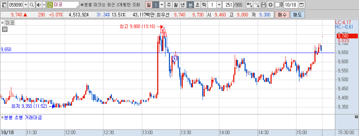Click the blue 9,650 horizontal price line label
The image size is (359, 136).
click(x=6, y=49)
